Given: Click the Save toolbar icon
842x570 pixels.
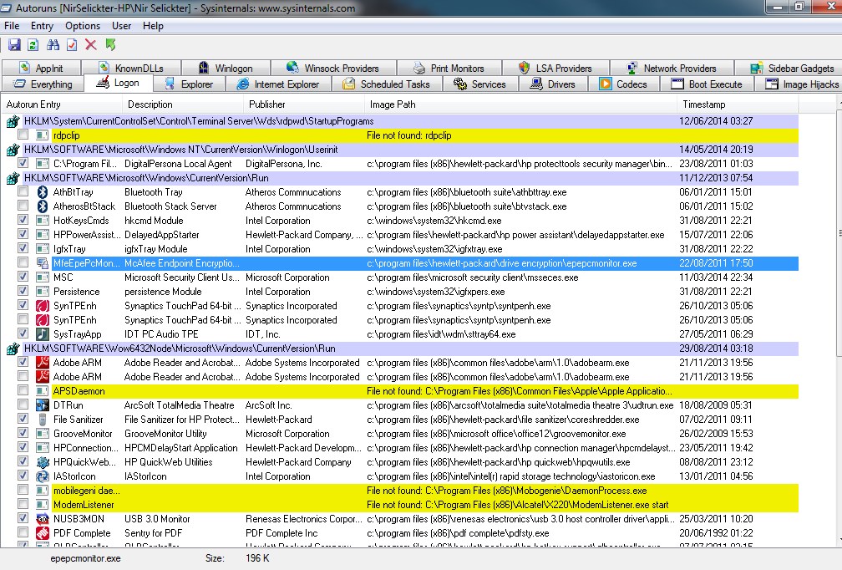Looking at the screenshot, I should click(x=14, y=45).
